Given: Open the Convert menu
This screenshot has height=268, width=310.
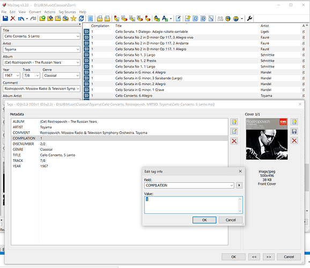Looking at the screenshot, I should click(x=35, y=12).
